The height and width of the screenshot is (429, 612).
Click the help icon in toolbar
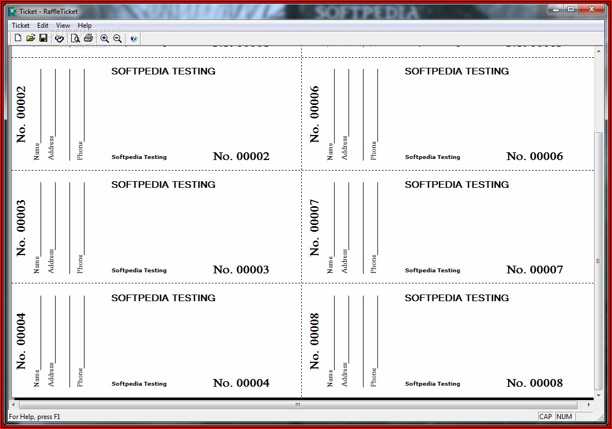(133, 38)
